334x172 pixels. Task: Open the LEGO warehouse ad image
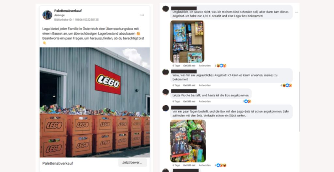95,102
